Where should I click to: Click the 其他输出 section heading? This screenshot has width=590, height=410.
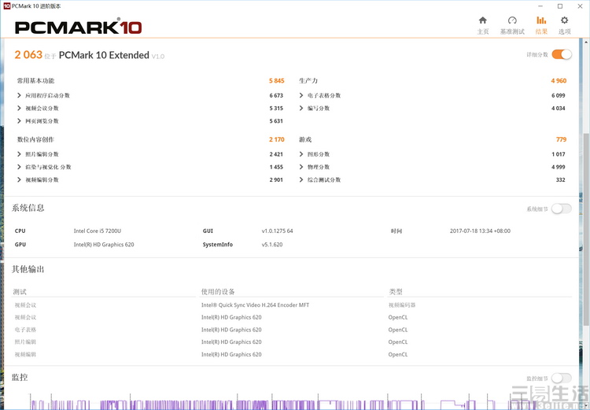(x=28, y=269)
